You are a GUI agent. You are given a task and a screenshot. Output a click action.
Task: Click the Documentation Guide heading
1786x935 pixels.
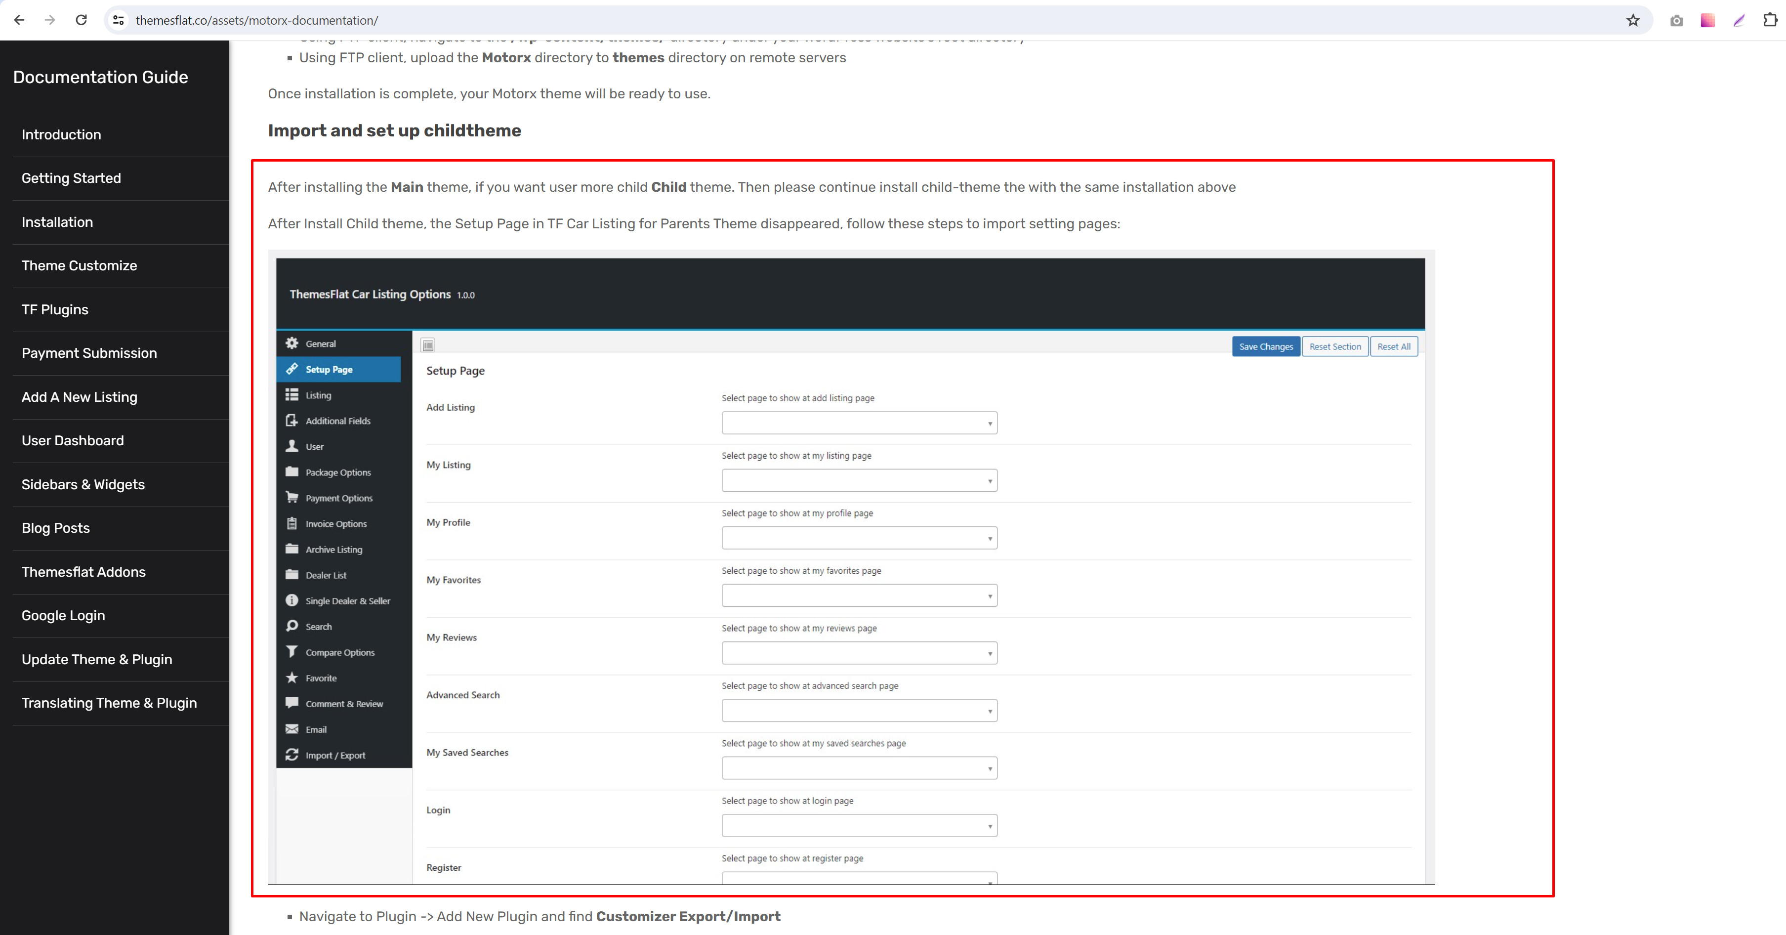(100, 77)
